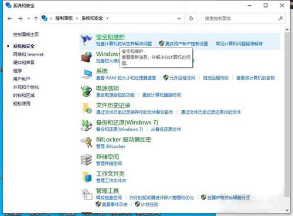Click the 安全和维护 flag icon

(86, 40)
